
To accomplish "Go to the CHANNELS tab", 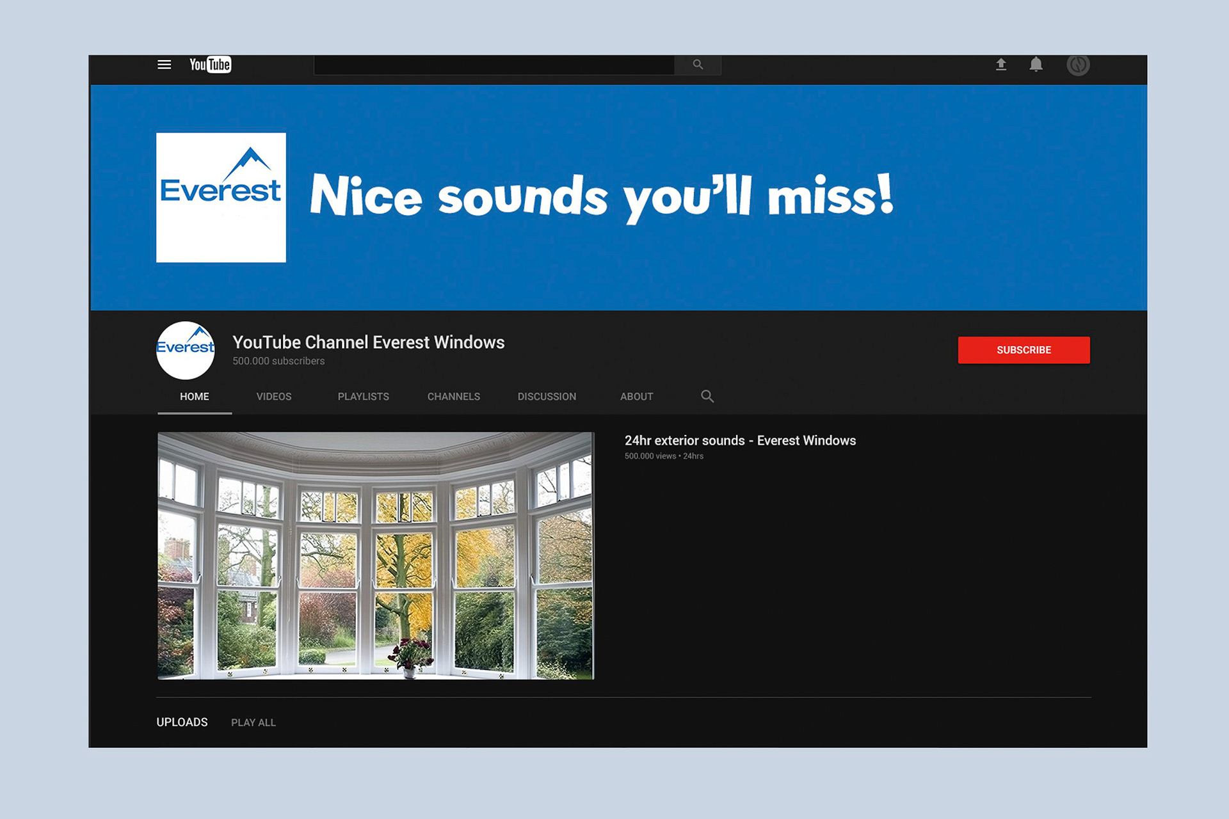I will pyautogui.click(x=454, y=397).
